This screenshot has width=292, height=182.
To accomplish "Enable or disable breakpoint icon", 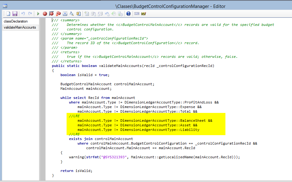I will click(51, 14).
